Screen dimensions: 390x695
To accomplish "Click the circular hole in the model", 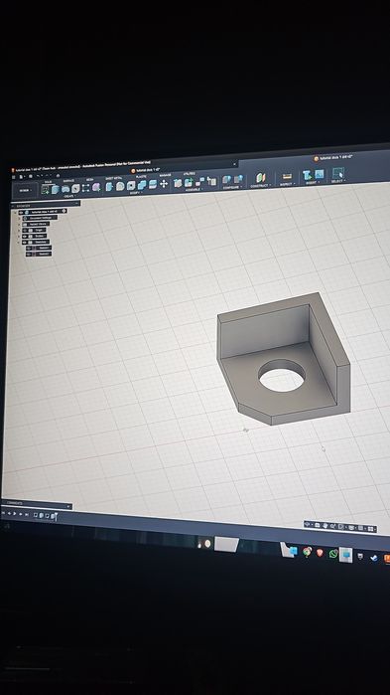I will 281,376.
